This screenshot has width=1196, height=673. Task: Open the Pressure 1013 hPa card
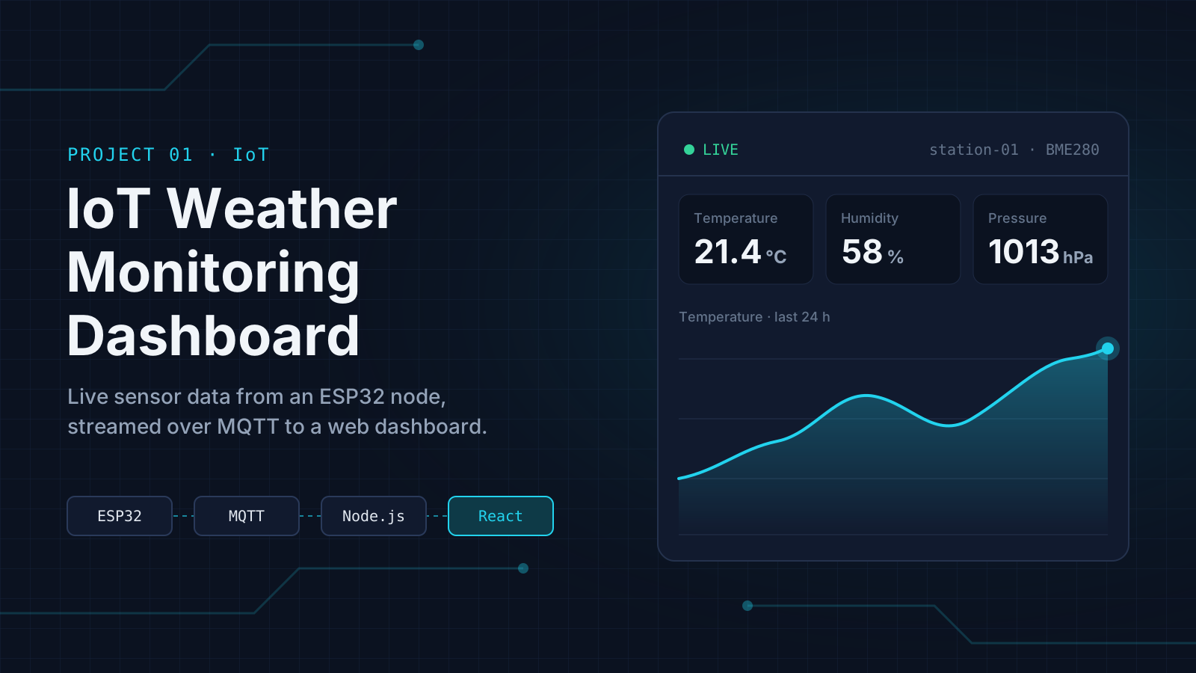(1041, 239)
